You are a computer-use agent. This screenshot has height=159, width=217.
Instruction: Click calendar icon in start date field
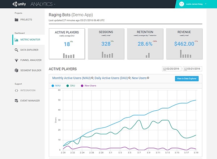pos(165,69)
